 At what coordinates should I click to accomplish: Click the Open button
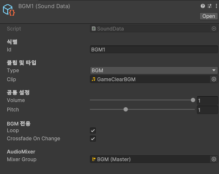click(209, 16)
